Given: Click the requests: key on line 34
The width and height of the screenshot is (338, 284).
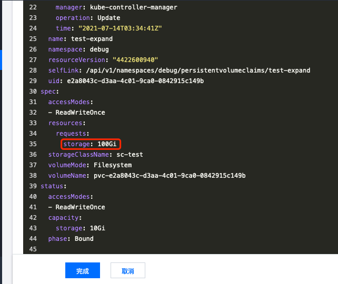Looking at the screenshot, I should [x=73, y=134].
